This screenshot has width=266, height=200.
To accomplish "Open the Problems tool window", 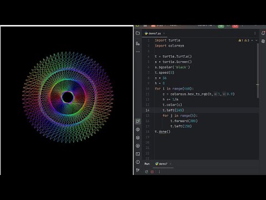I will (x=138, y=162).
